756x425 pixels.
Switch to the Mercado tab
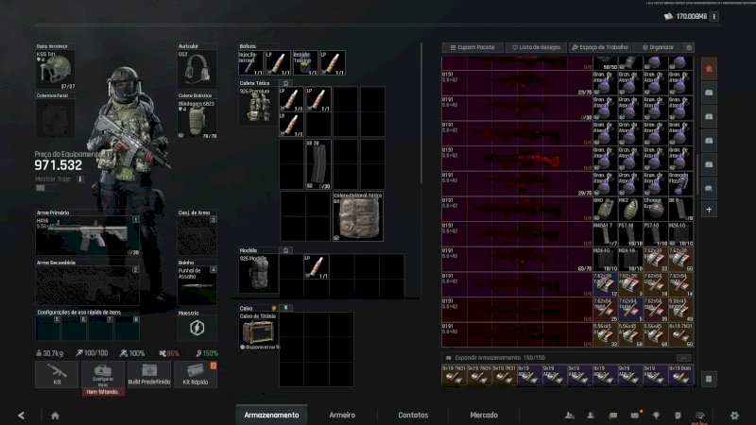pos(484,415)
